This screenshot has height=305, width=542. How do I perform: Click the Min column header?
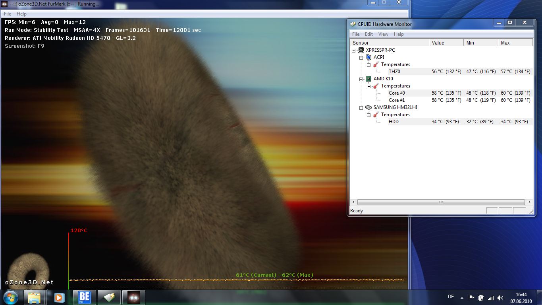[x=481, y=43]
